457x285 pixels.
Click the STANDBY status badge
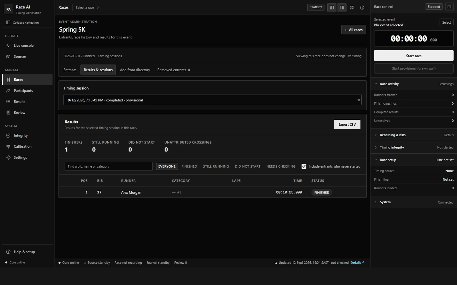point(316,7)
